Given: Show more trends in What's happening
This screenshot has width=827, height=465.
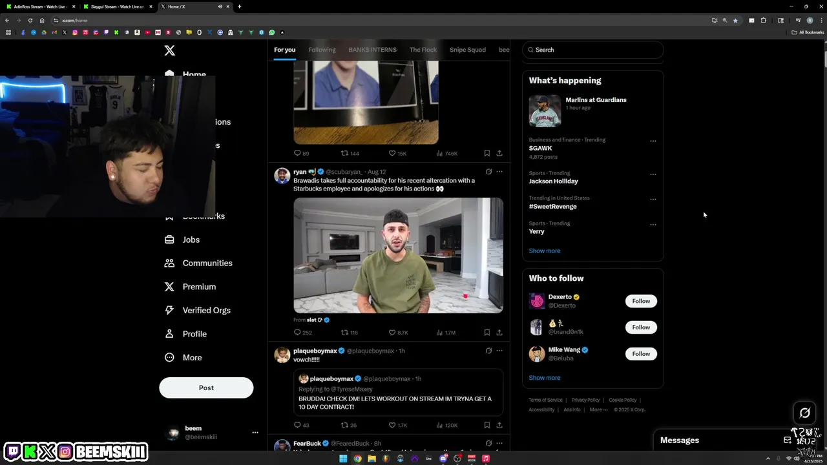Looking at the screenshot, I should coord(545,251).
